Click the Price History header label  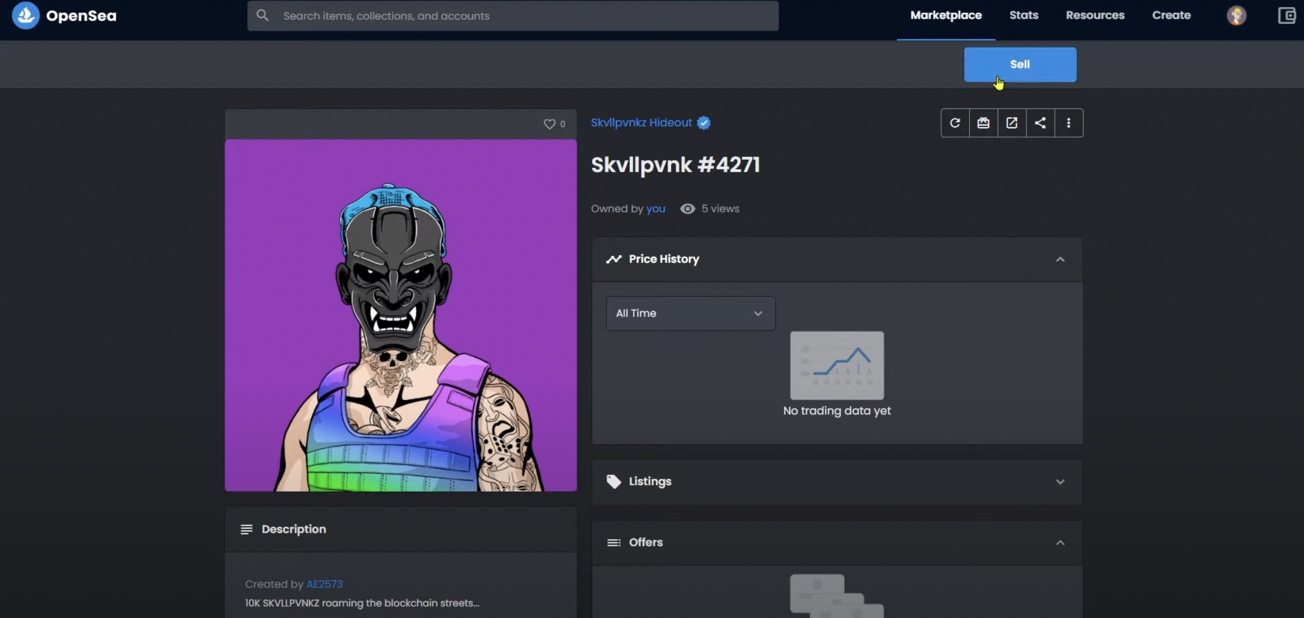[x=664, y=259]
